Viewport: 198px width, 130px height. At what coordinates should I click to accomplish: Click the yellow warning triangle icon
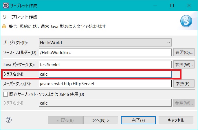click(4, 26)
